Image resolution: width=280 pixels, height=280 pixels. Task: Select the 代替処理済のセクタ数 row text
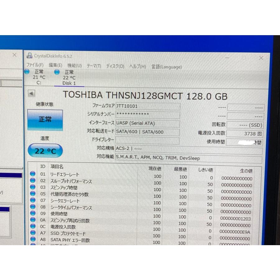pos(69,194)
